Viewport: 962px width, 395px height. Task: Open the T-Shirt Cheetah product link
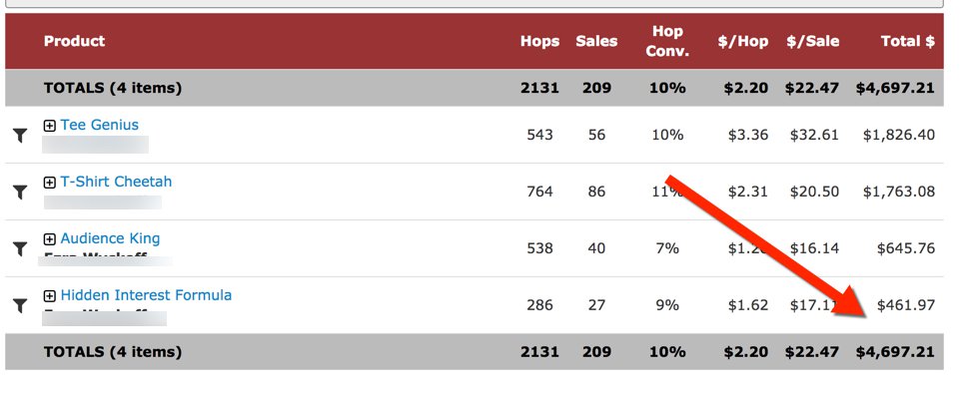click(116, 182)
